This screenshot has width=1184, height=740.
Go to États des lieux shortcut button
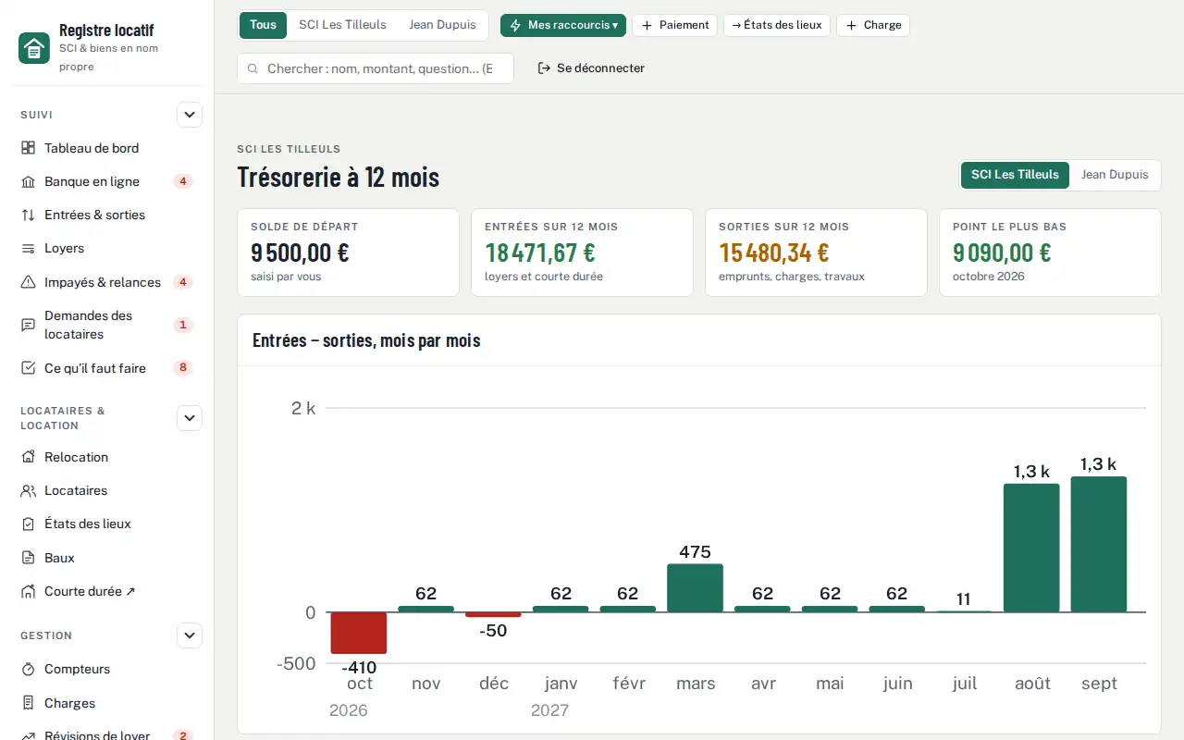tap(777, 25)
